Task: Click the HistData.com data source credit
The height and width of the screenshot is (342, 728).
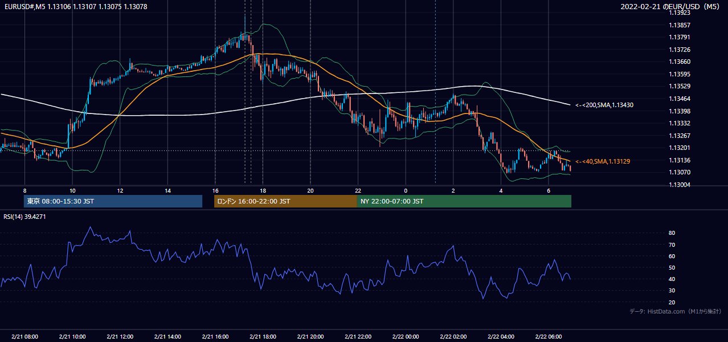Action: pos(676,311)
